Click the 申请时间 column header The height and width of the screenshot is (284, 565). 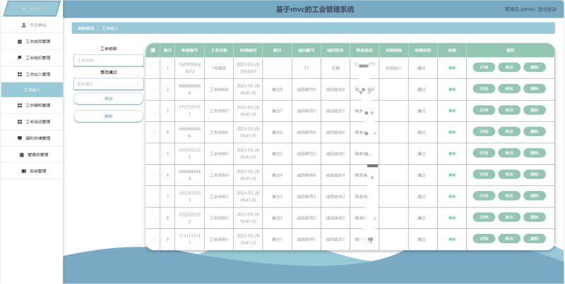point(248,50)
